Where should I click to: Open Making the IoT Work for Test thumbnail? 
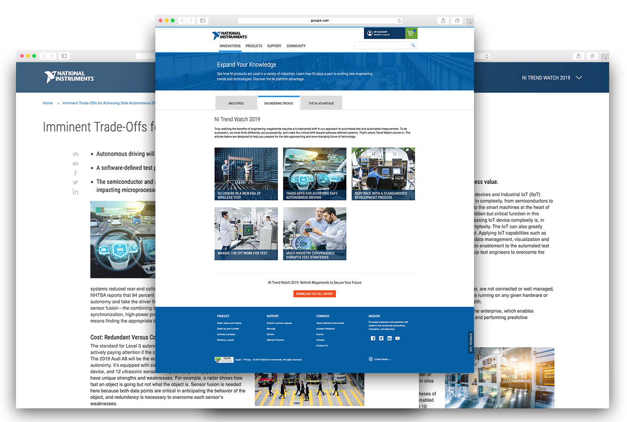(246, 234)
